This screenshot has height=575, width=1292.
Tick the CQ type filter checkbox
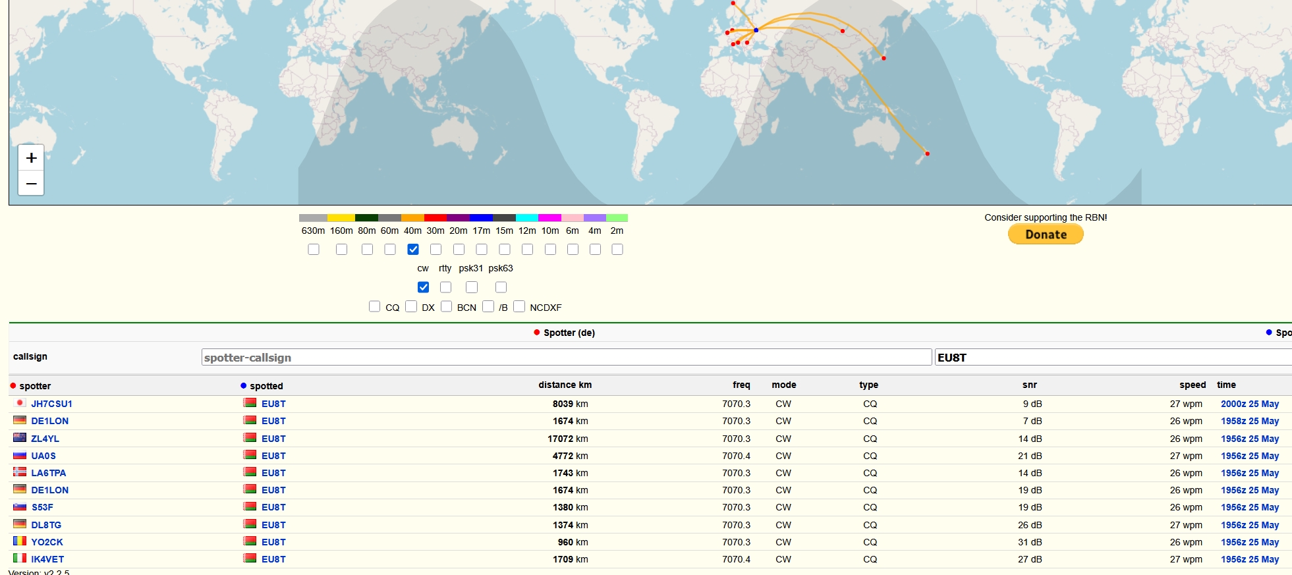tap(374, 307)
